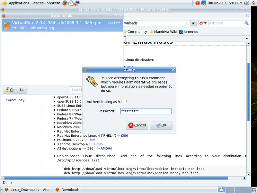Close the Query dialog with the X button
This screenshot has width=257, height=193.
[x=173, y=70]
